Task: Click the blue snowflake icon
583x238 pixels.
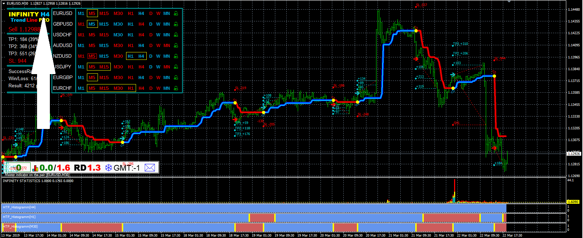Action: (x=109, y=168)
